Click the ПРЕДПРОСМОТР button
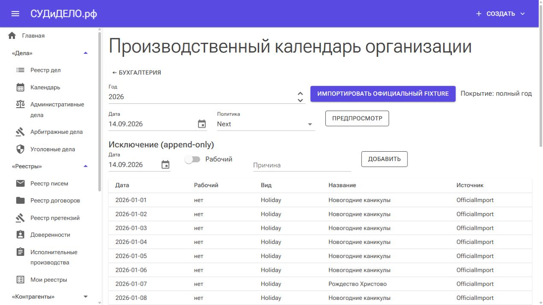543x305 pixels. [x=357, y=118]
